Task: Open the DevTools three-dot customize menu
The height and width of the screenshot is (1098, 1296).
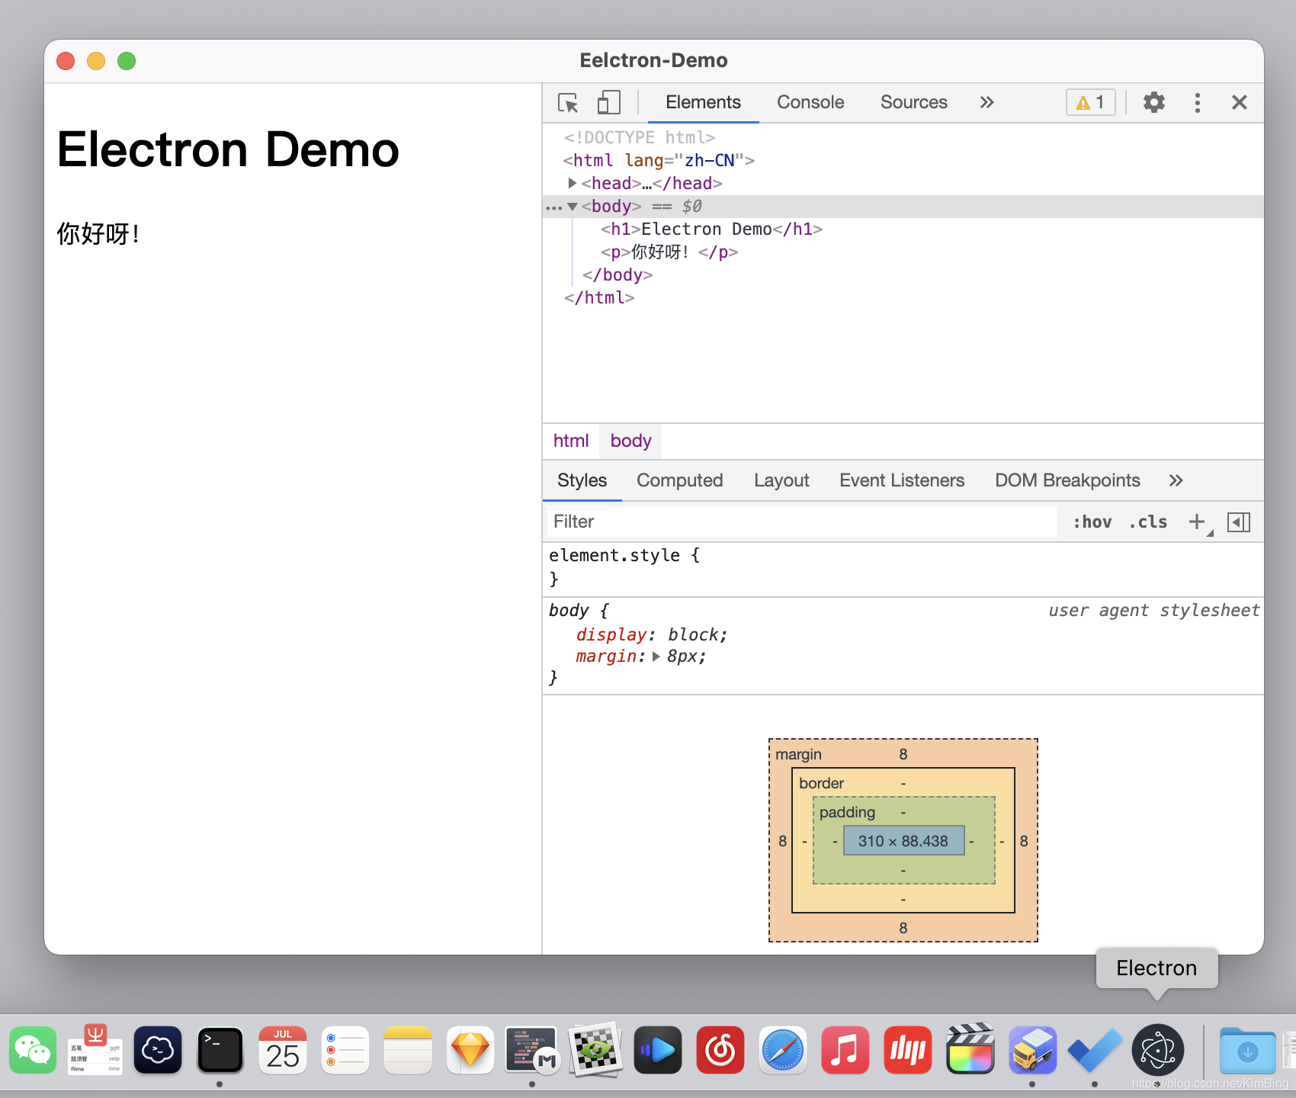Action: [1197, 103]
